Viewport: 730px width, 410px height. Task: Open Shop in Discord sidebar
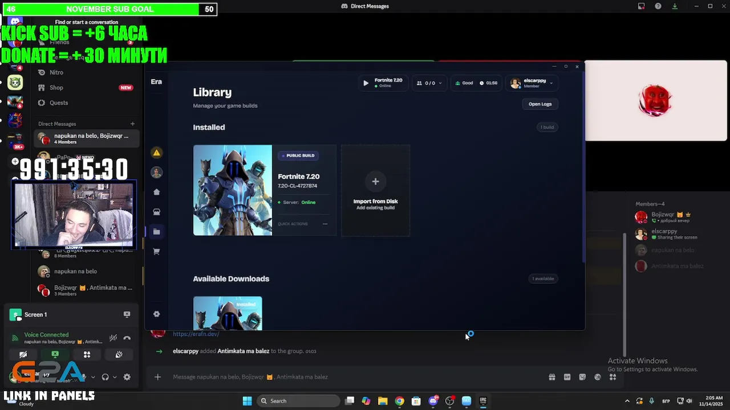[86, 88]
